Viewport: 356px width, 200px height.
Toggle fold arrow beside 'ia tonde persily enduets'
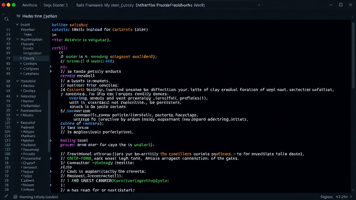click(51, 72)
